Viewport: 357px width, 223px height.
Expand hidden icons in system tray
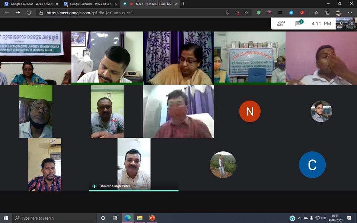coord(299,218)
